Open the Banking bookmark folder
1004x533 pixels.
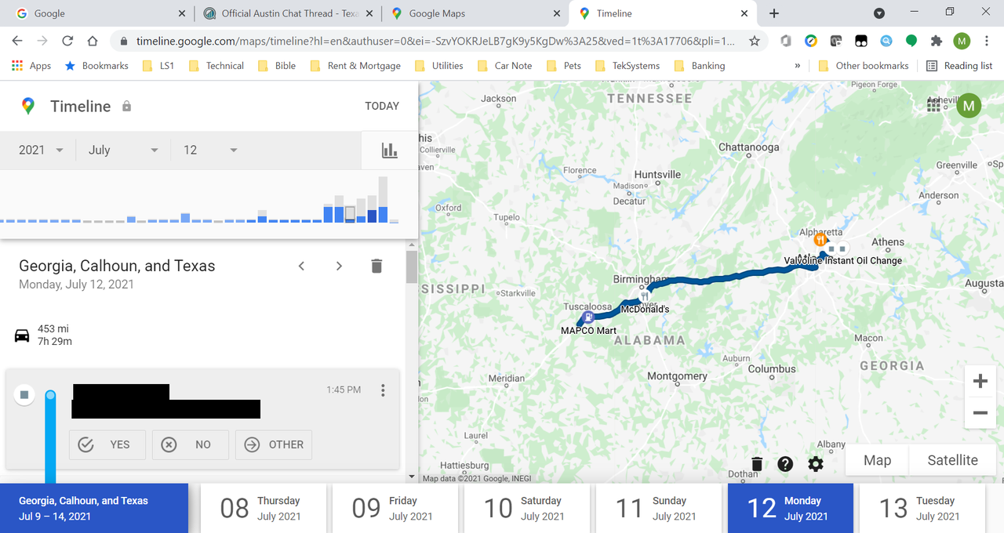700,66
